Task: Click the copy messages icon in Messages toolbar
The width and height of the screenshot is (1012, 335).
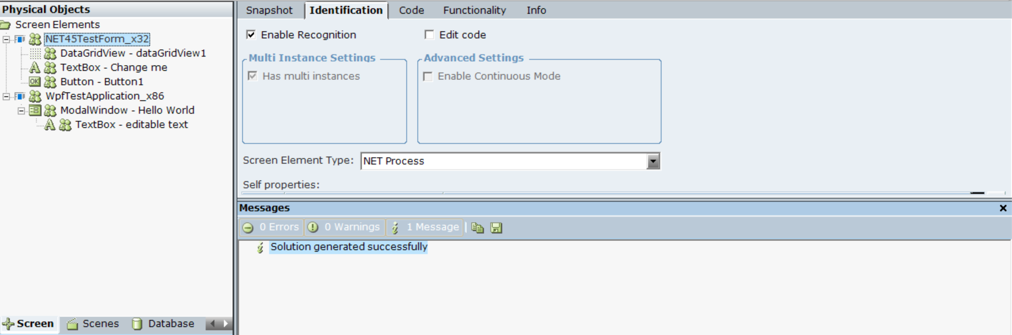Action: pos(477,228)
